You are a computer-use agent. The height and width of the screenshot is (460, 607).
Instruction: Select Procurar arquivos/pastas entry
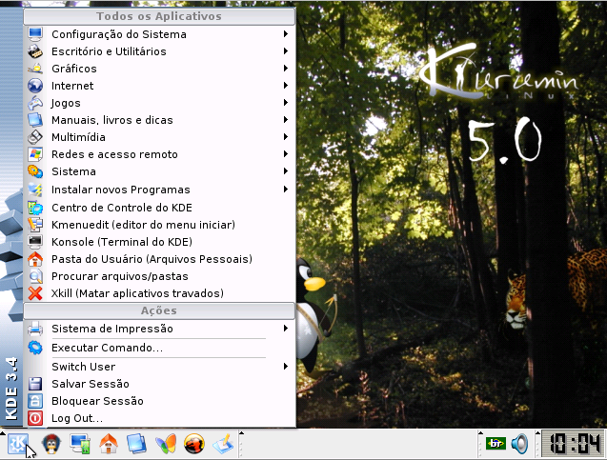coord(159,276)
